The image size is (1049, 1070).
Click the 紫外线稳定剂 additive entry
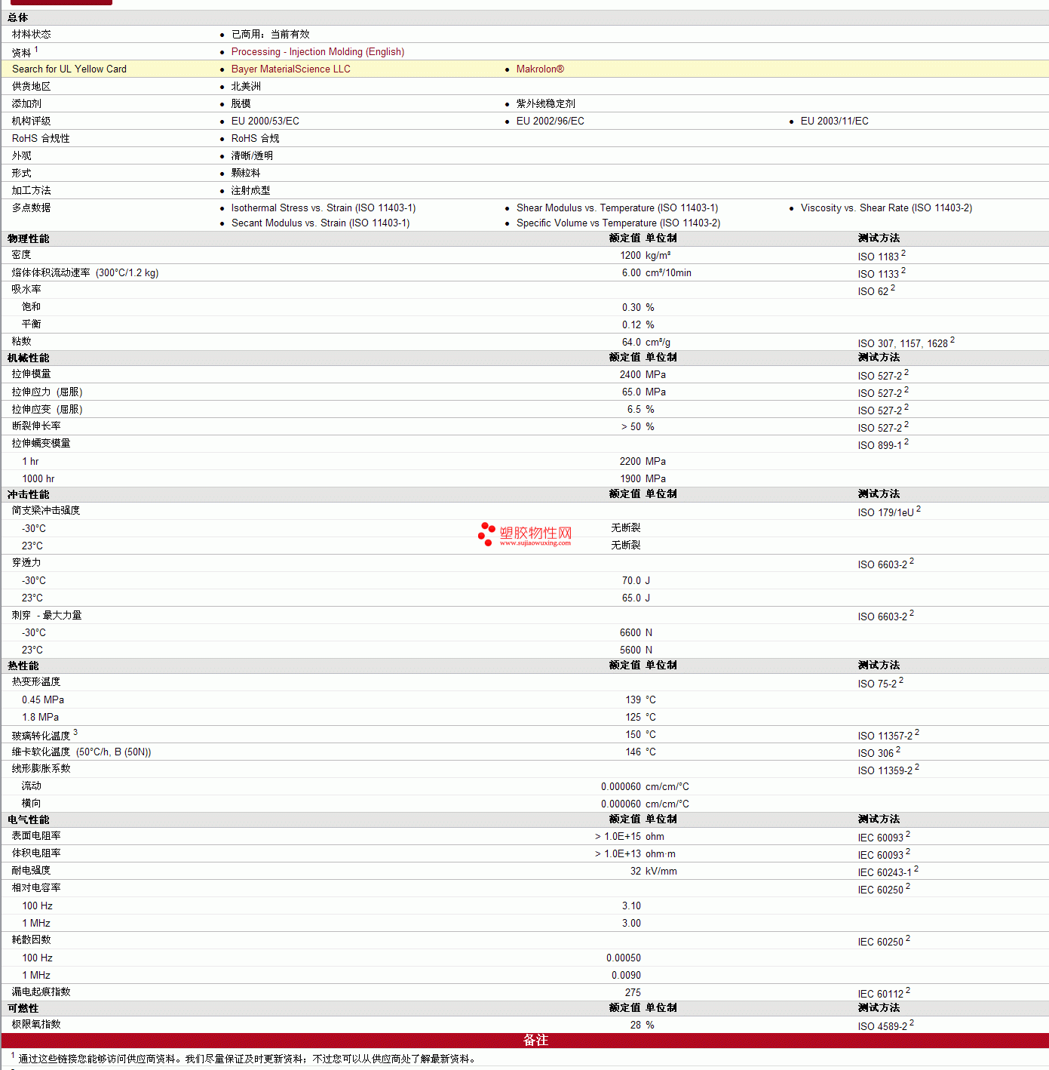pyautogui.click(x=546, y=103)
